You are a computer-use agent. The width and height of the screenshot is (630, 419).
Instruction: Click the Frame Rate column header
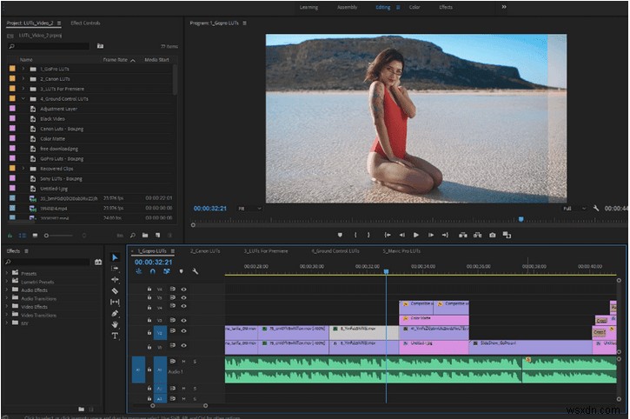(x=116, y=59)
